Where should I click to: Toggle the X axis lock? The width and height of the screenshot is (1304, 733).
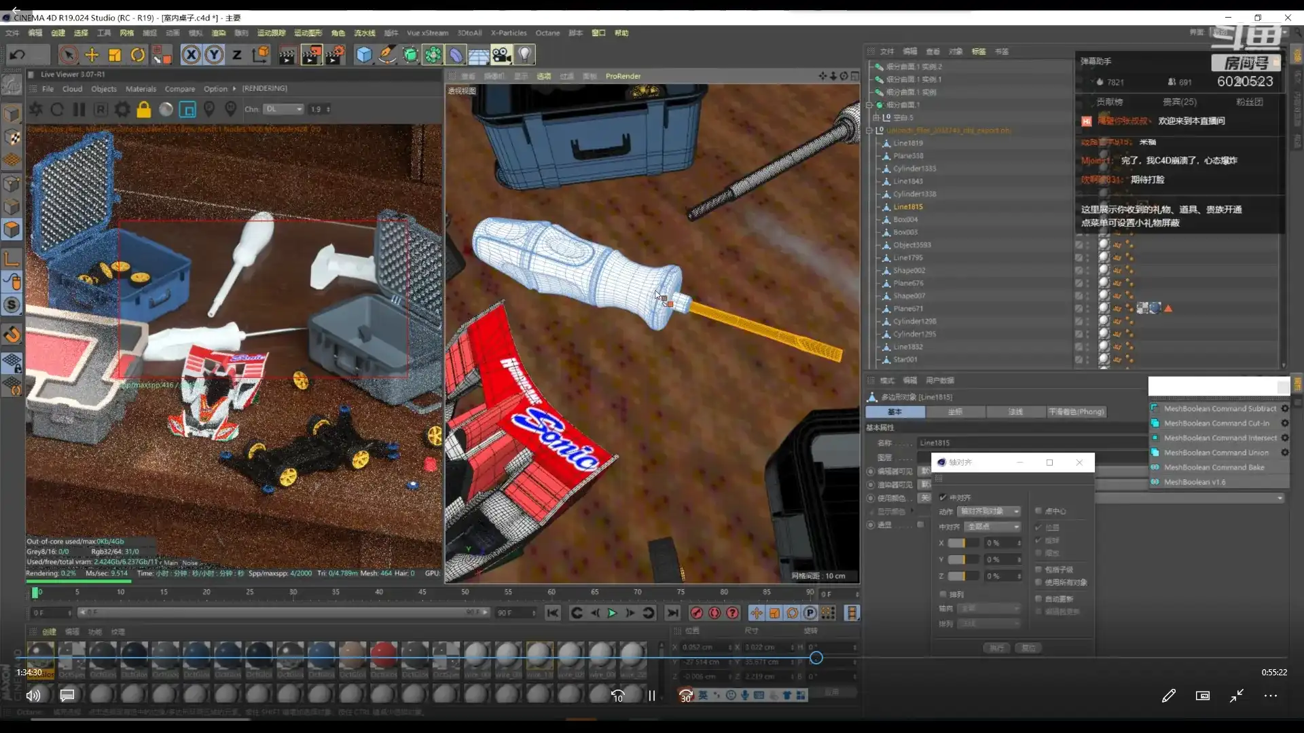[x=191, y=55]
